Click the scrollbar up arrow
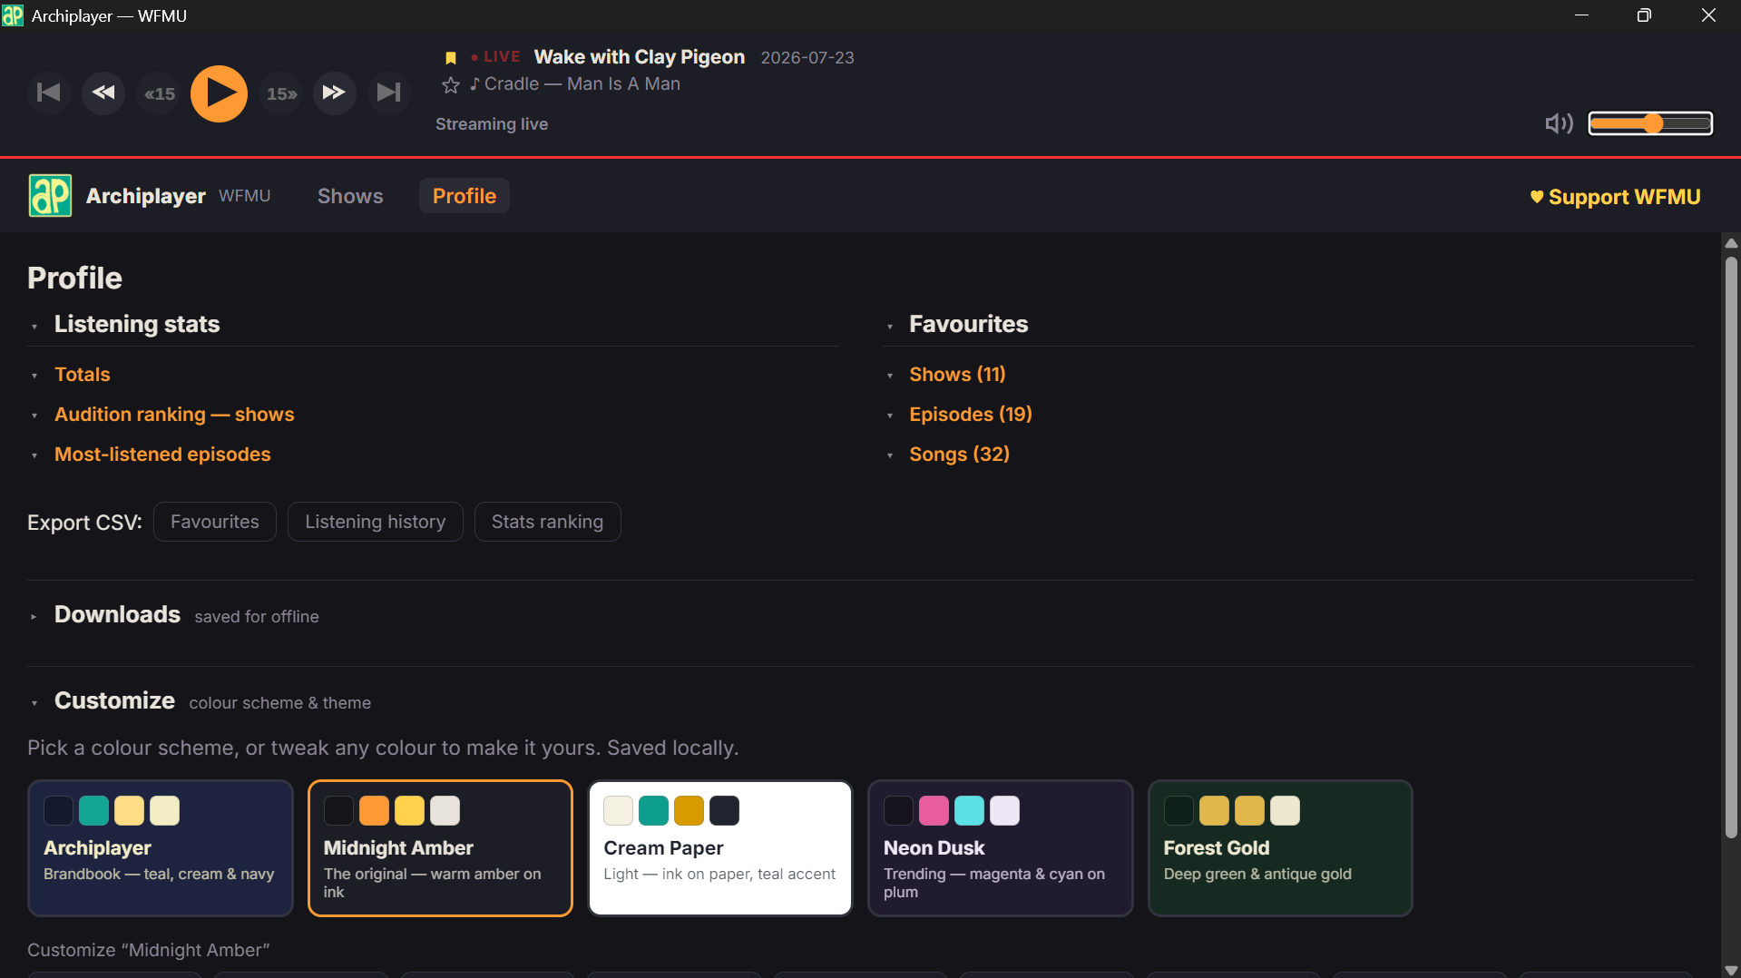Viewport: 1741px width, 978px height. click(1731, 242)
